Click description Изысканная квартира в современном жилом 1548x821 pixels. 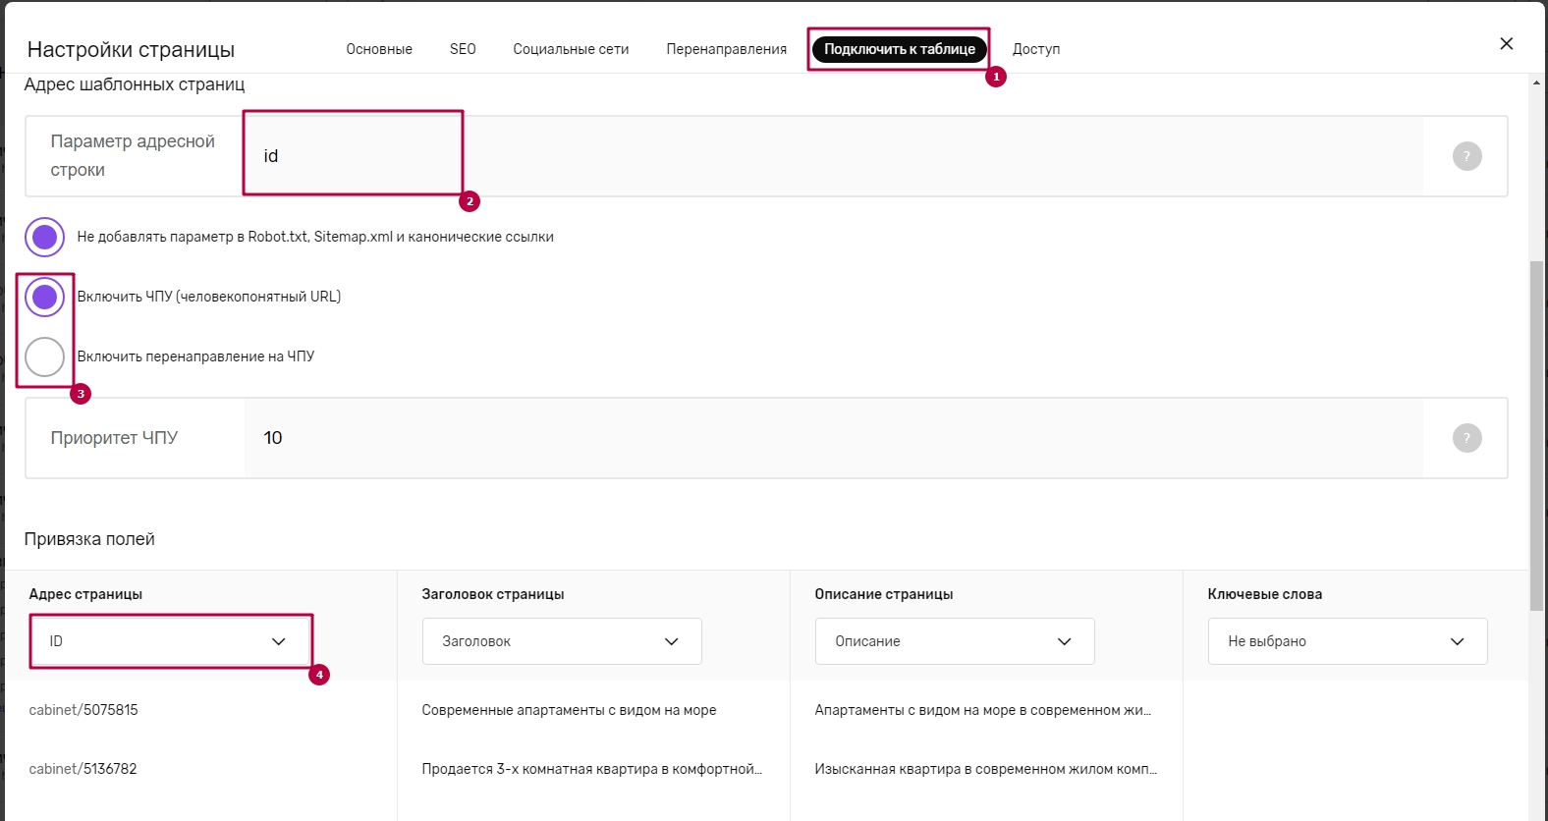pos(986,769)
